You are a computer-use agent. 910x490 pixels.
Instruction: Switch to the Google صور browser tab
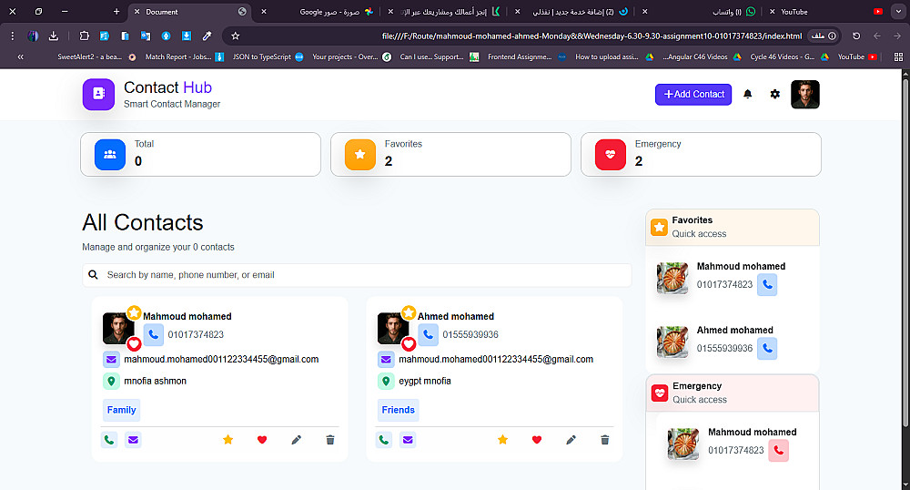click(x=319, y=12)
